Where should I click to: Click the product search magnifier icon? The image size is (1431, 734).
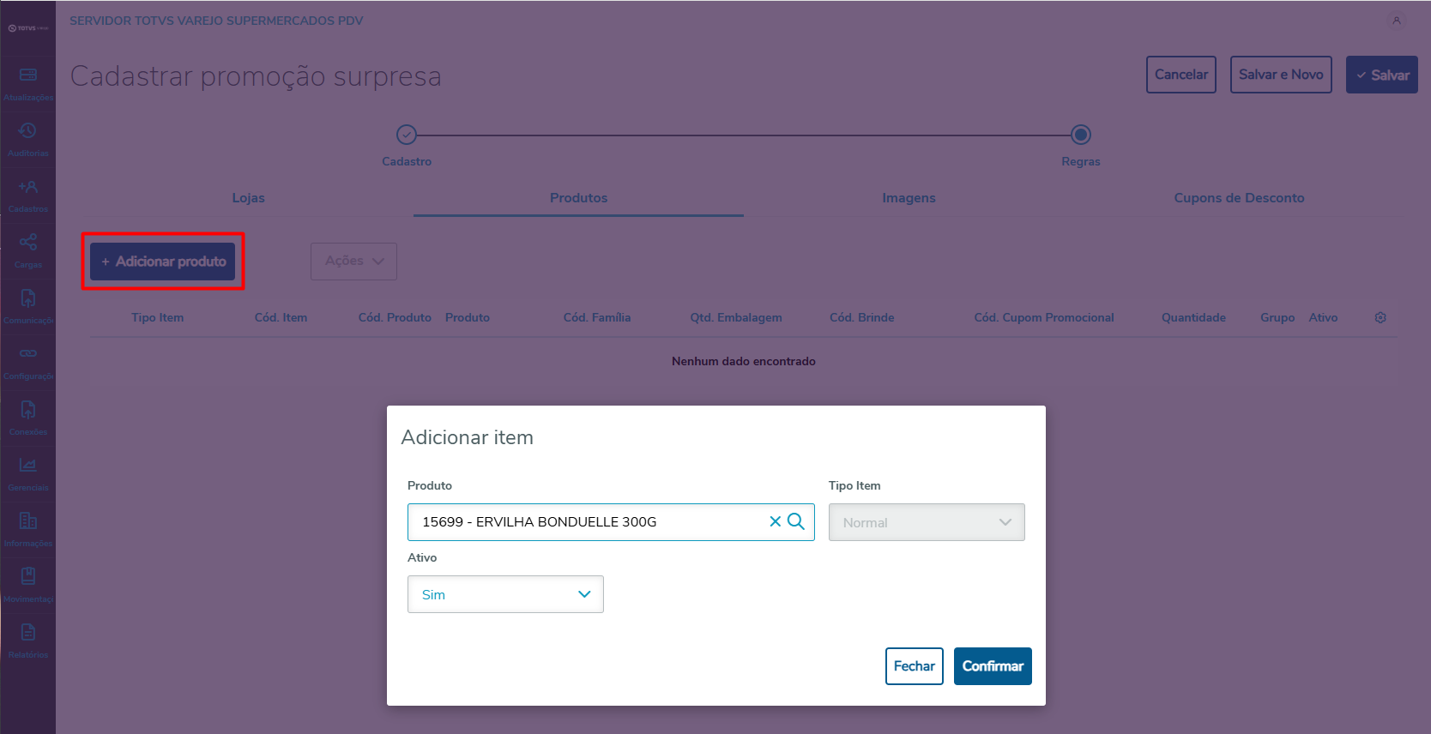pyautogui.click(x=796, y=521)
